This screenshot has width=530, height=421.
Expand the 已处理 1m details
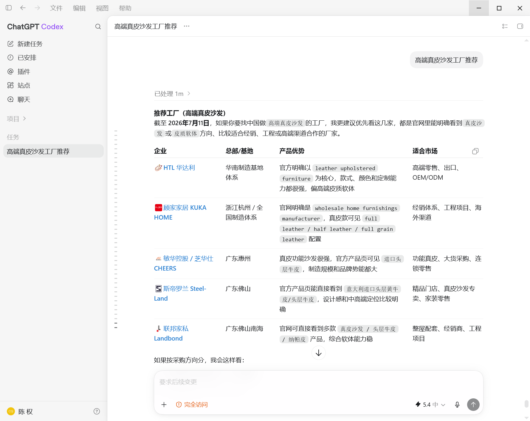click(x=172, y=94)
